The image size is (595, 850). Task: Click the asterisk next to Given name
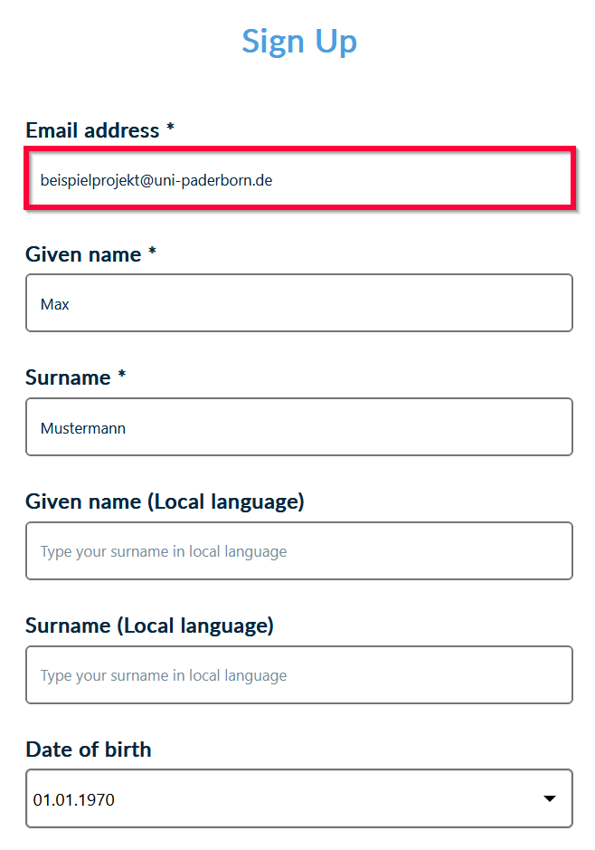tap(152, 253)
